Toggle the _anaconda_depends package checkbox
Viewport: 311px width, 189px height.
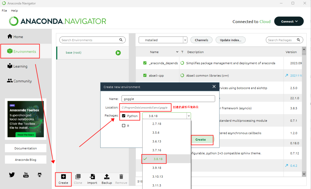click(145, 63)
